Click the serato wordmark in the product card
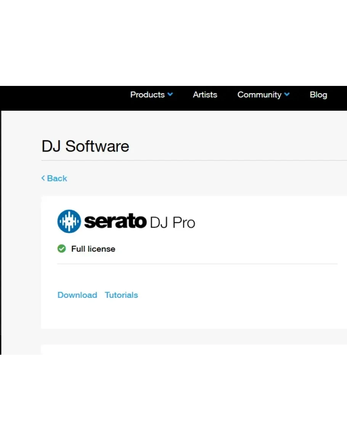The width and height of the screenshot is (347, 441). [115, 222]
